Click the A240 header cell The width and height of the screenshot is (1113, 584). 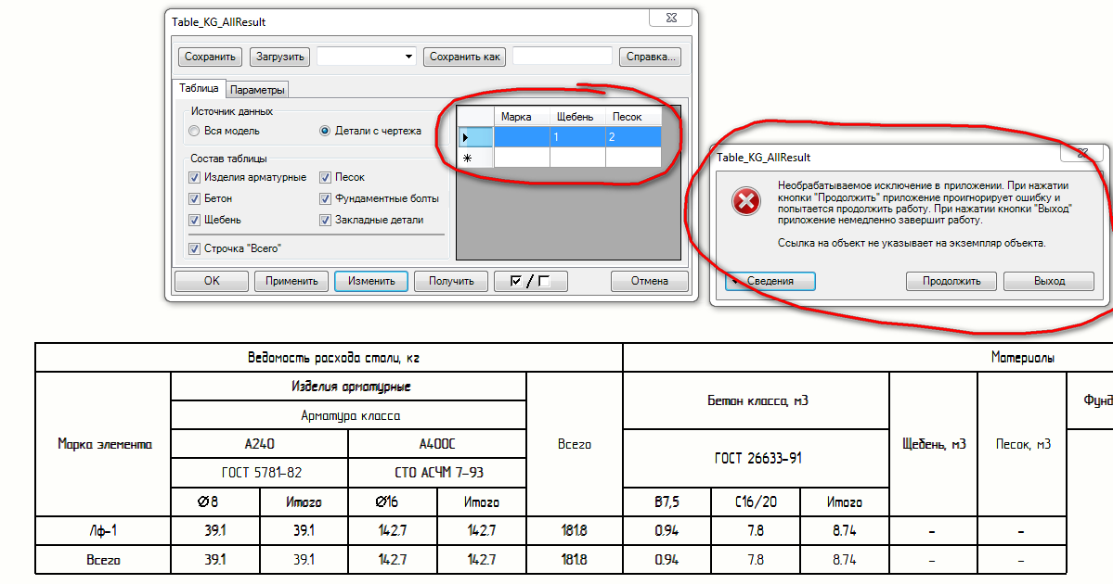coord(260,444)
